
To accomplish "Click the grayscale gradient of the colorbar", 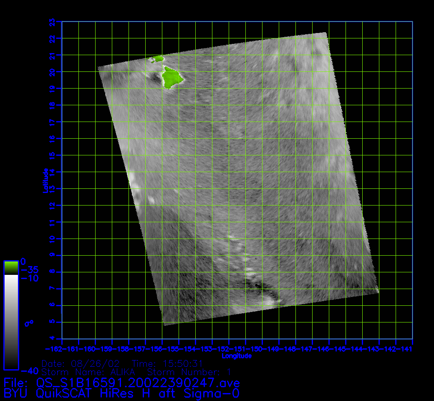I will pyautogui.click(x=11, y=322).
